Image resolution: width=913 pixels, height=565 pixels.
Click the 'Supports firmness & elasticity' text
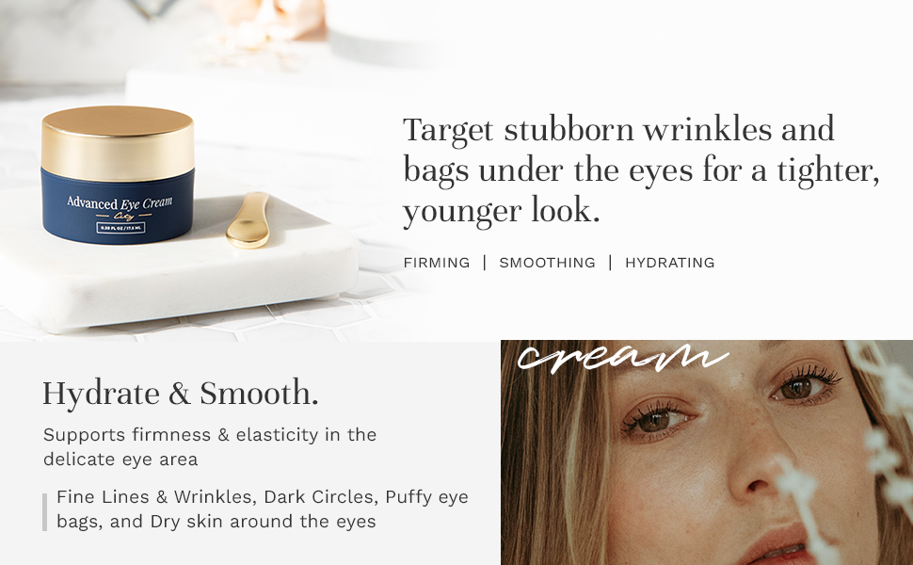pyautogui.click(x=210, y=446)
